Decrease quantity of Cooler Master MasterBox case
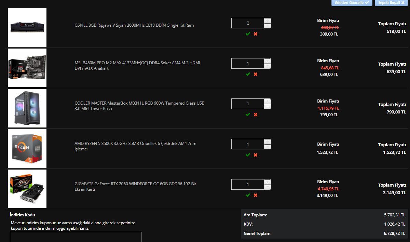 click(268, 106)
